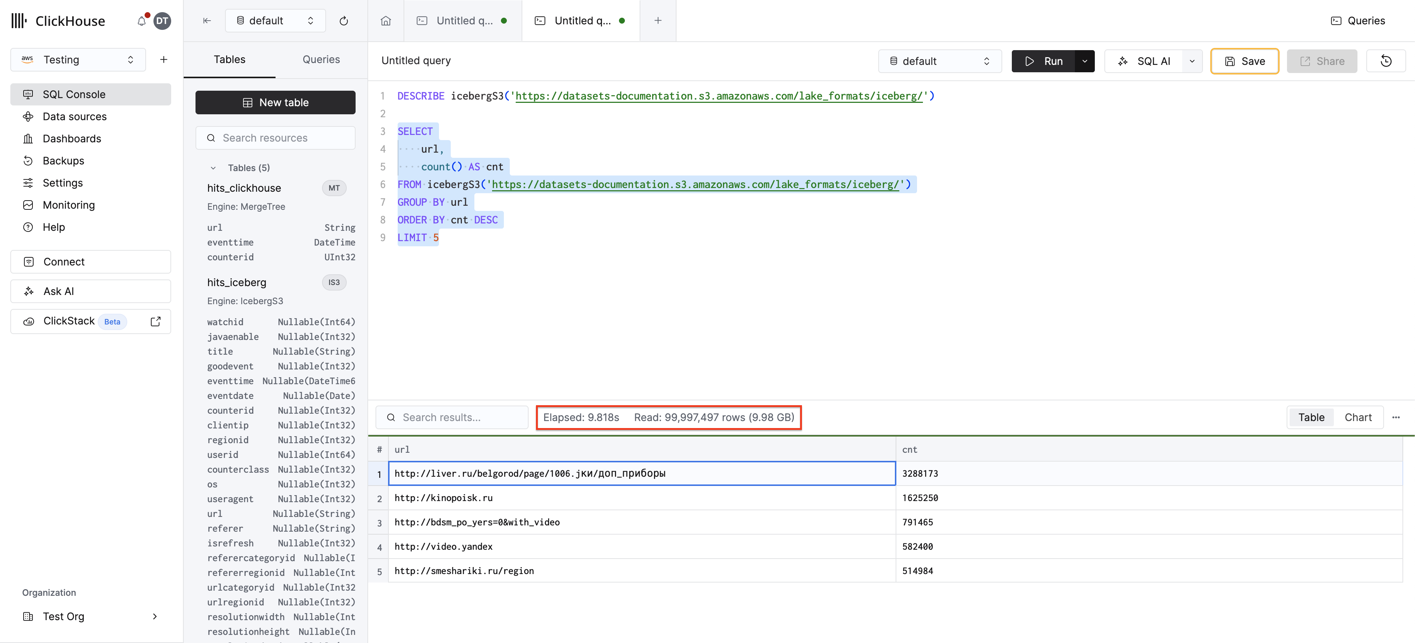Open Dashboards in left navigation
This screenshot has height=643, width=1415.
[72, 138]
